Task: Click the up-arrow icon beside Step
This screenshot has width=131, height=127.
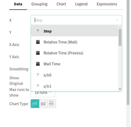Action: [x=38, y=31]
